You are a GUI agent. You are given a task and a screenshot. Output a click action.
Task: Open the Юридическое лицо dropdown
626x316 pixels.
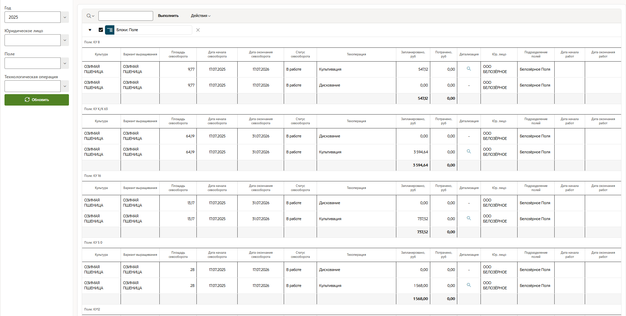pyautogui.click(x=65, y=40)
